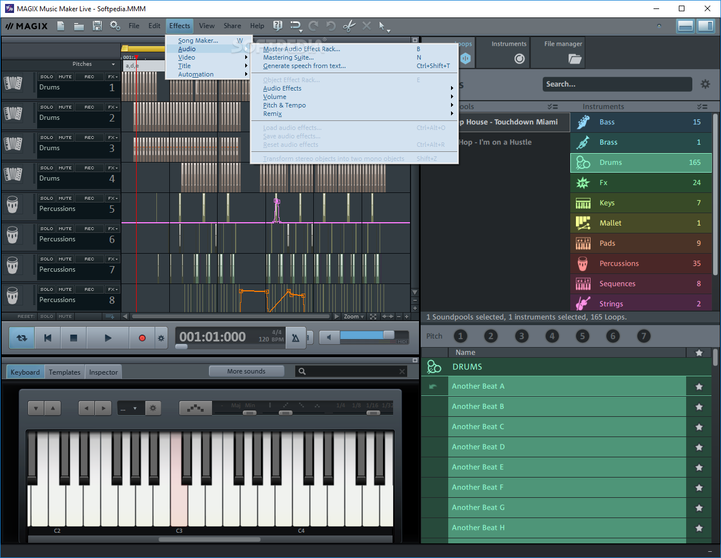Click the arranger horizontal scrollbar
The height and width of the screenshot is (558, 721).
(x=231, y=317)
